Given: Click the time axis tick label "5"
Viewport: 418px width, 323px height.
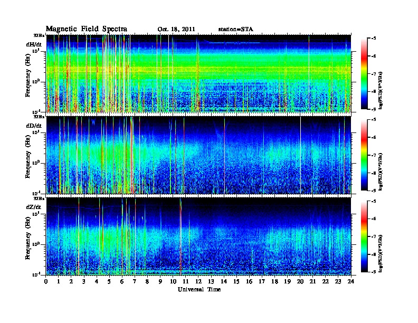Looking at the screenshot, I should tap(110, 281).
